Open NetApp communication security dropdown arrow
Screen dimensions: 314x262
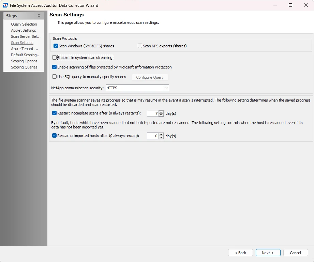tap(166, 88)
